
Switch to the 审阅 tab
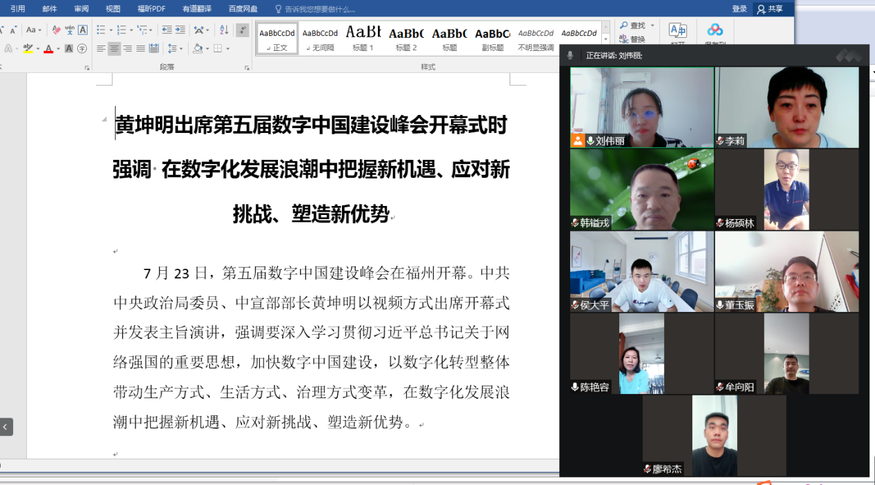pos(81,9)
